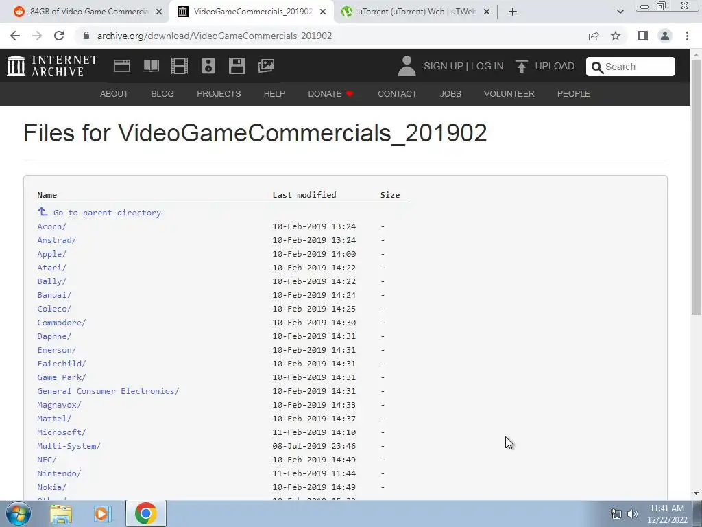The height and width of the screenshot is (527, 702).
Task: Click the browser forward arrow
Action: point(37,36)
